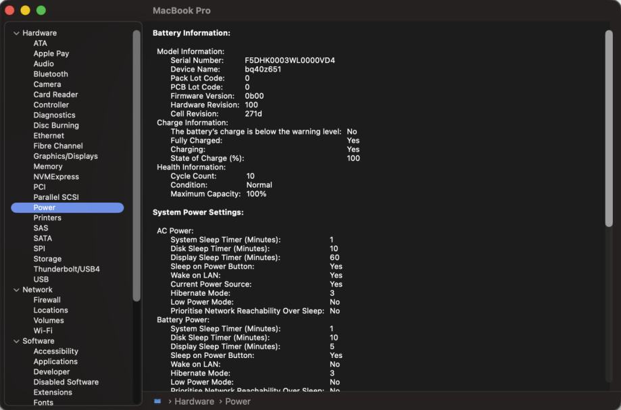Viewport: 621px width, 410px height.
Task: Open Wi-Fi under Network
Action: (43, 331)
